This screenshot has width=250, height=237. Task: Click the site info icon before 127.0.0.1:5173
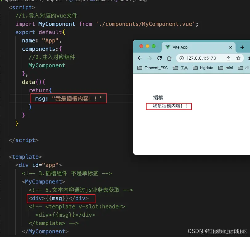click(182, 58)
